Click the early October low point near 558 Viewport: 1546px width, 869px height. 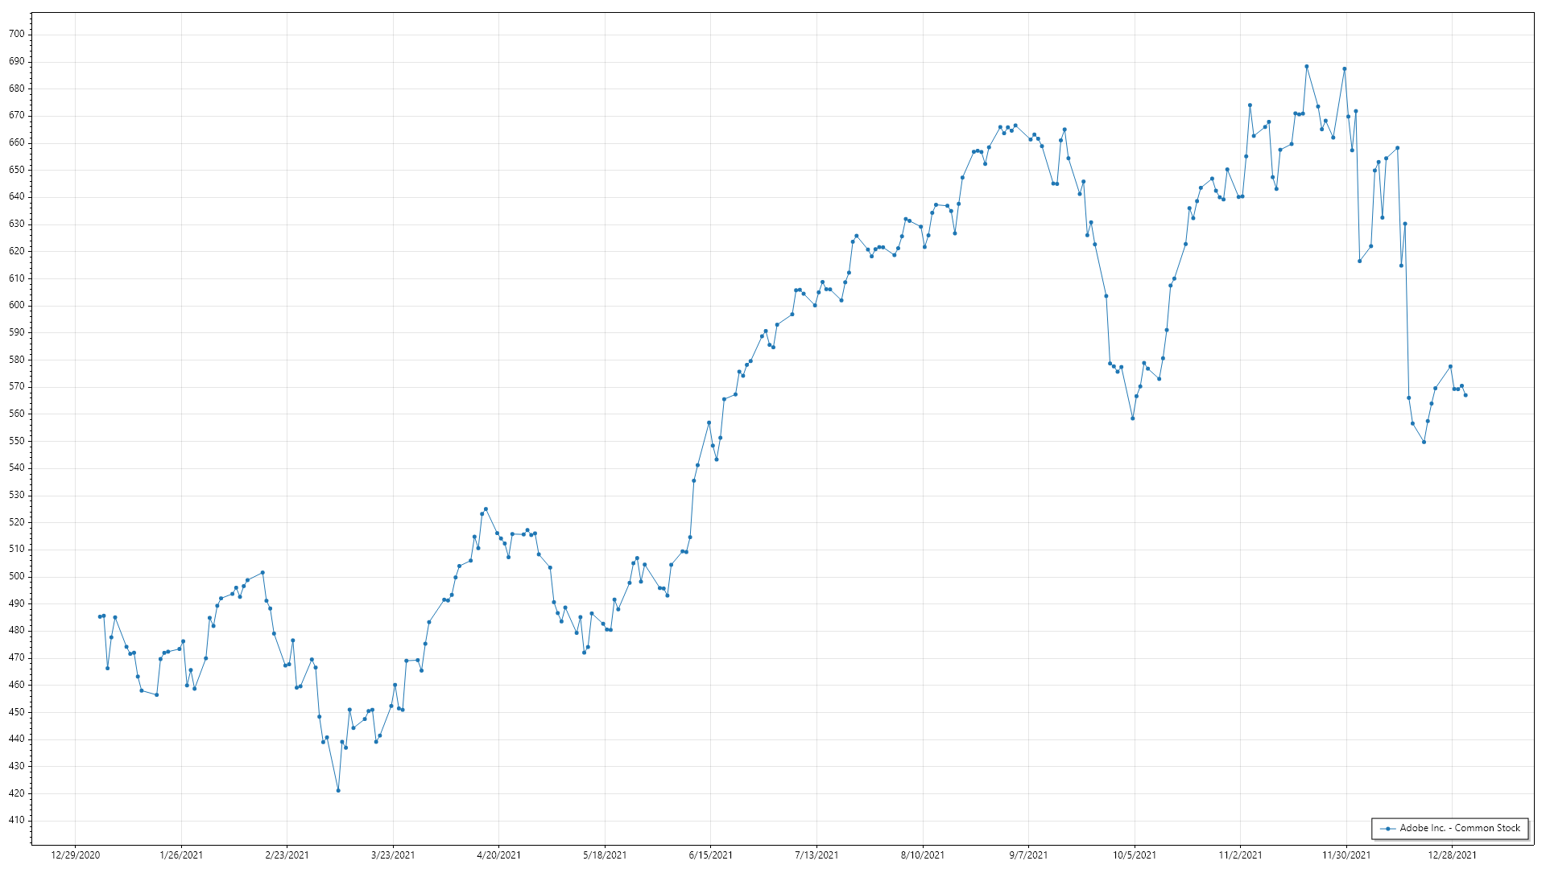click(x=1133, y=418)
